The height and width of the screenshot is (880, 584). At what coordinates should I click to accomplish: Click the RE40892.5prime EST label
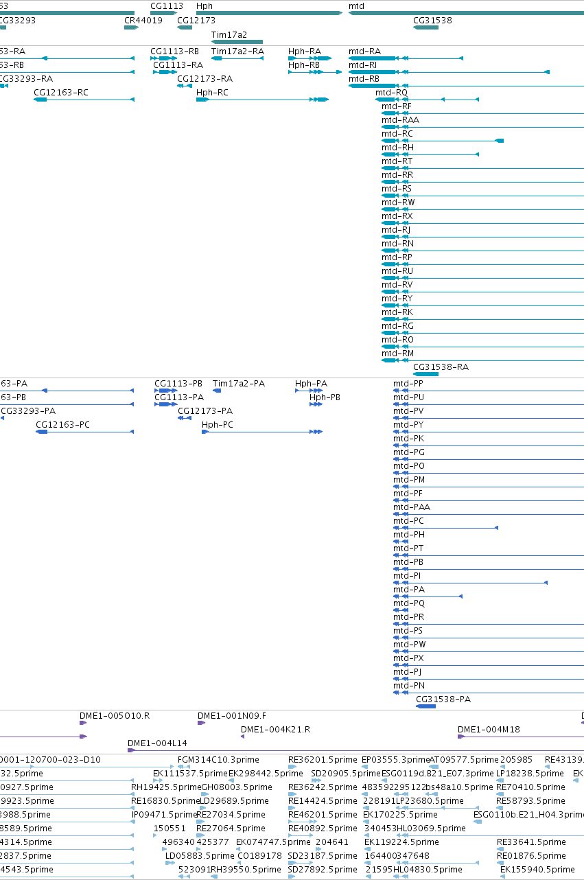tap(323, 829)
